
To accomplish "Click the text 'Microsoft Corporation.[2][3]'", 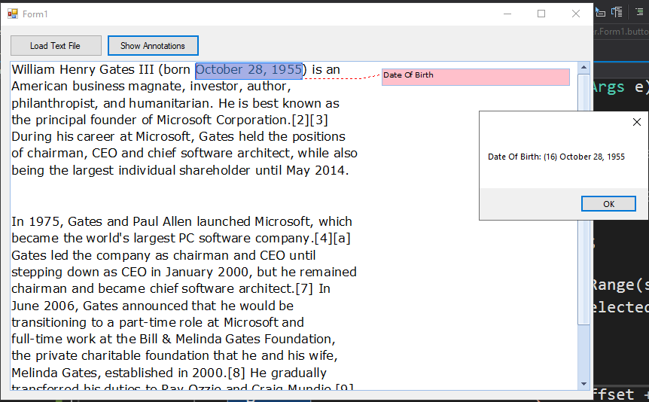I will (242, 120).
